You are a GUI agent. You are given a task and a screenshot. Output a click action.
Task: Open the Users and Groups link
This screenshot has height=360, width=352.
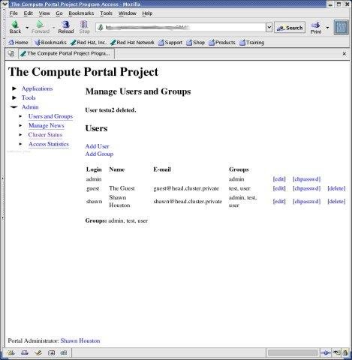pyautogui.click(x=50, y=116)
